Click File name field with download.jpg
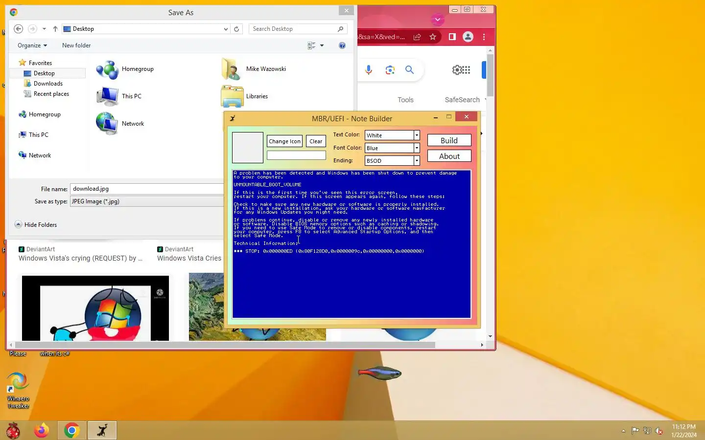The width and height of the screenshot is (705, 440). [x=147, y=189]
